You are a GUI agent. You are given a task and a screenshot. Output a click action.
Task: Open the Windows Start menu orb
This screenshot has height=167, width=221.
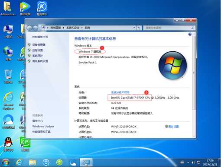click(6, 163)
